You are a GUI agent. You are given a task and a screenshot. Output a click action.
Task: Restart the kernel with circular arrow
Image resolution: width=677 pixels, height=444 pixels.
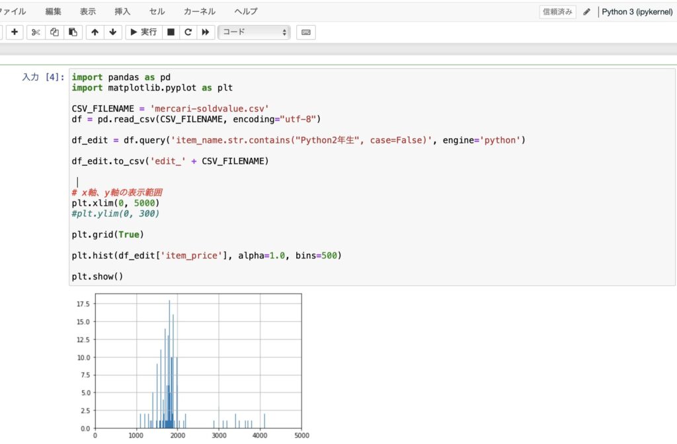tap(188, 32)
